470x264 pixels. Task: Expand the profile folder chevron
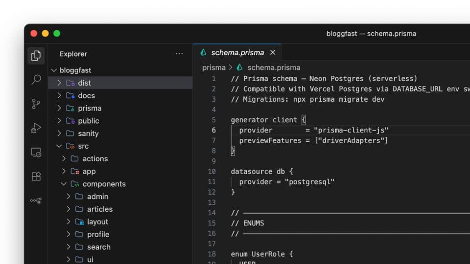point(69,234)
